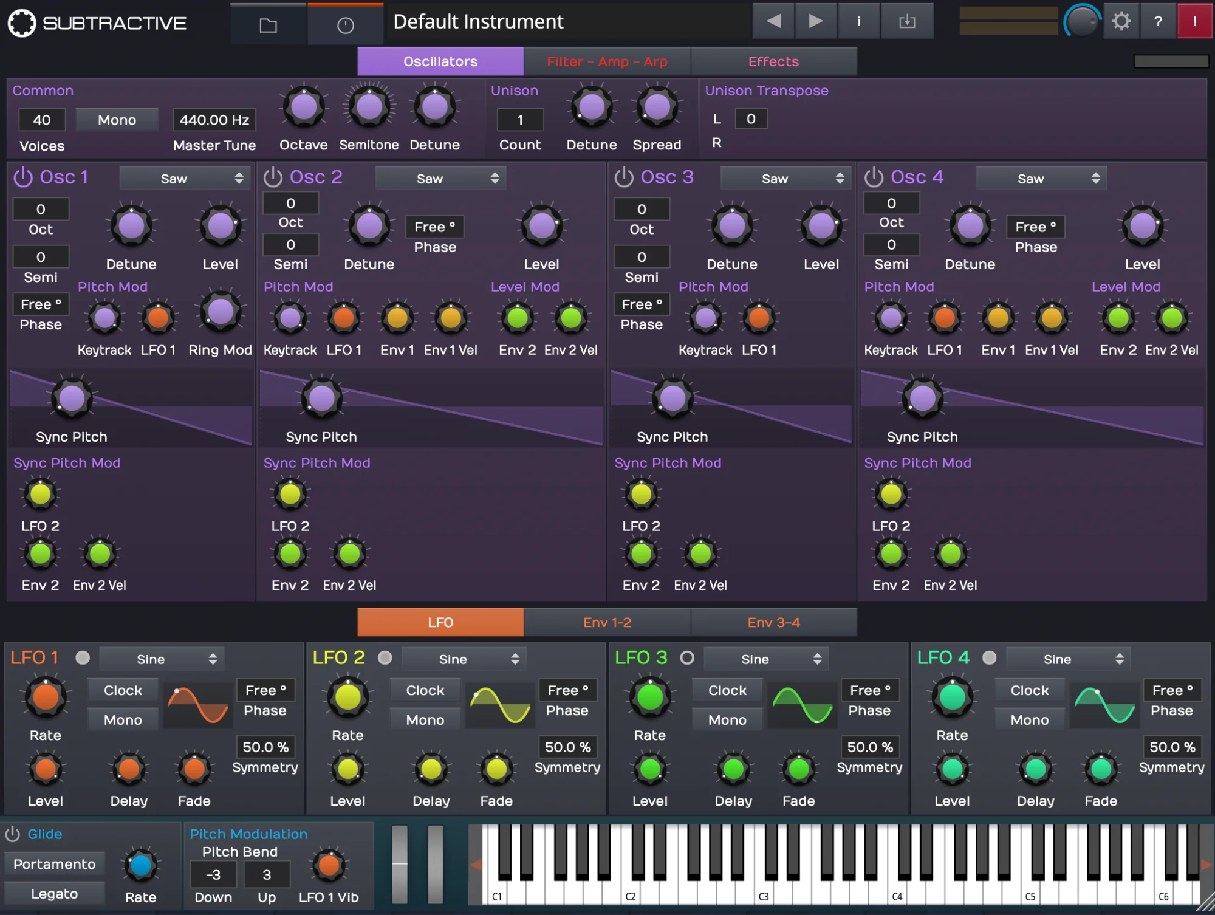Screen dimensions: 1215x915
Task: Open LFO 1 Sine shape dropdown
Action: click(x=162, y=659)
